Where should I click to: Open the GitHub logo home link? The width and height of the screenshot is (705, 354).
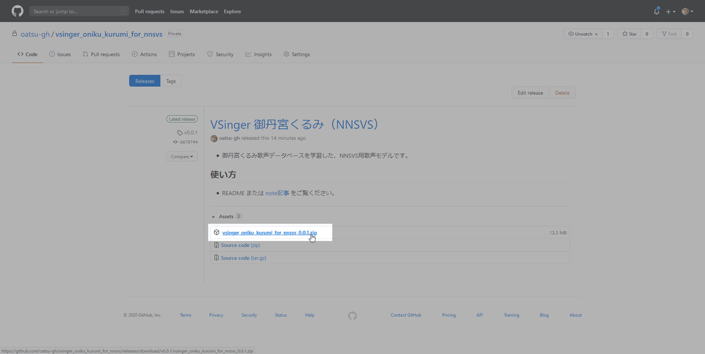(x=18, y=11)
